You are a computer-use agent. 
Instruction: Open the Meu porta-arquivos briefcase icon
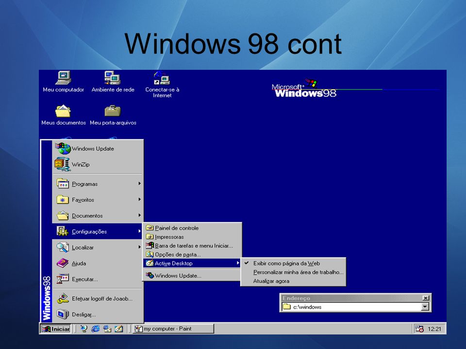click(113, 111)
